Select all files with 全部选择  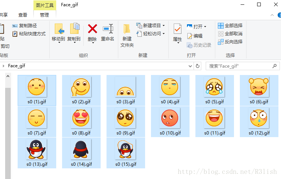point(230,26)
